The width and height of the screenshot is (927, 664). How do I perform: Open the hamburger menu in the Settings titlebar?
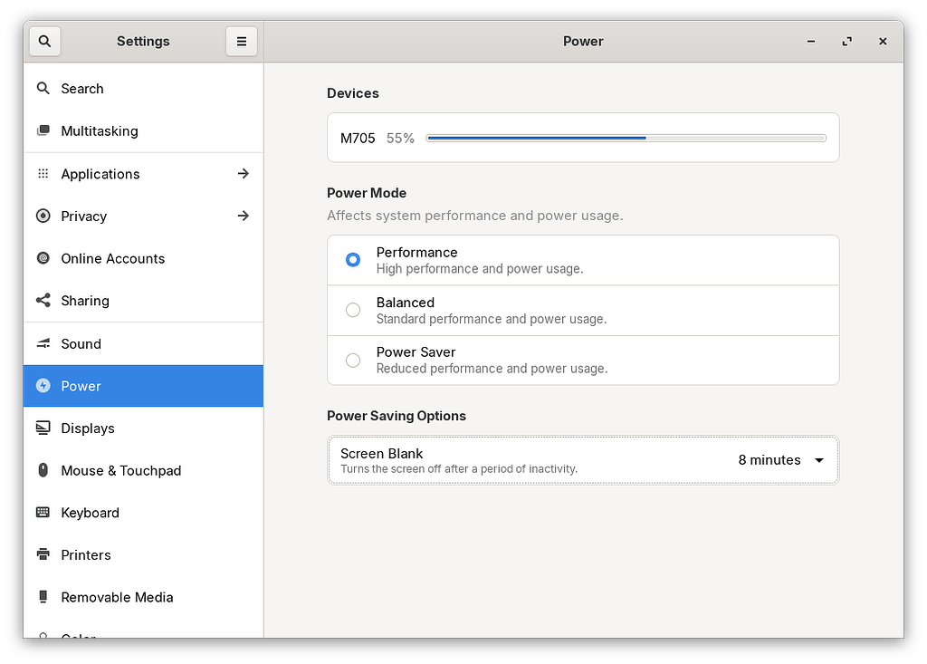point(241,41)
